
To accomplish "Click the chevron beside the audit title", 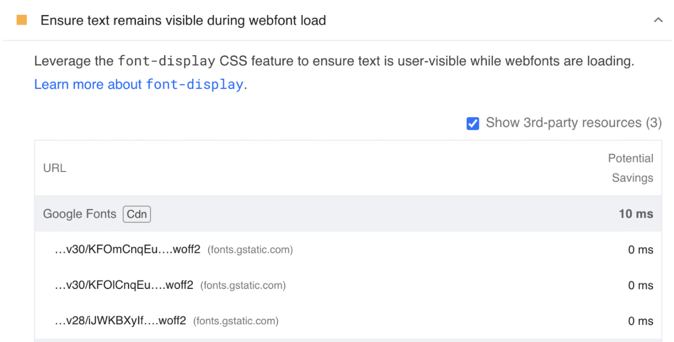I will point(658,20).
